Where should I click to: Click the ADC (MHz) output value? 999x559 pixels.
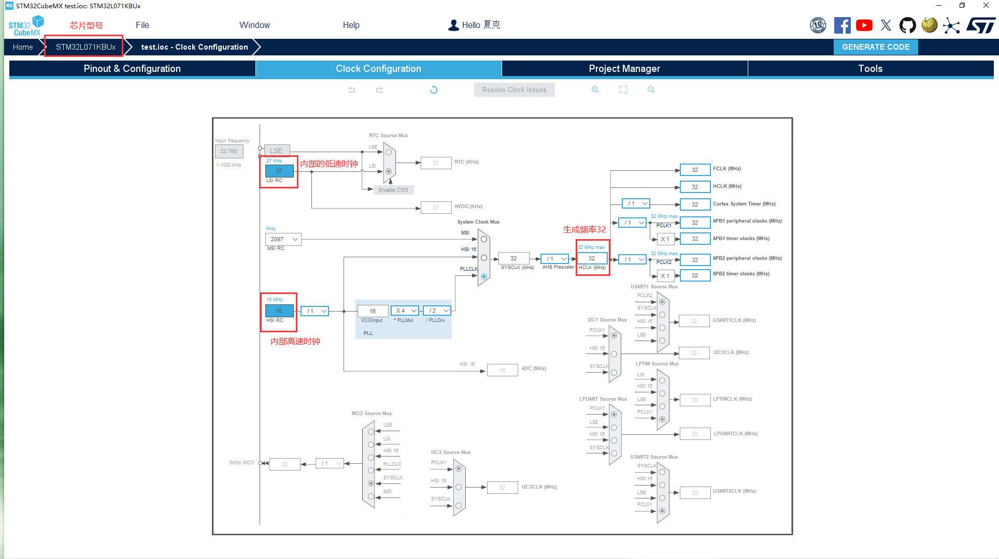coord(502,370)
